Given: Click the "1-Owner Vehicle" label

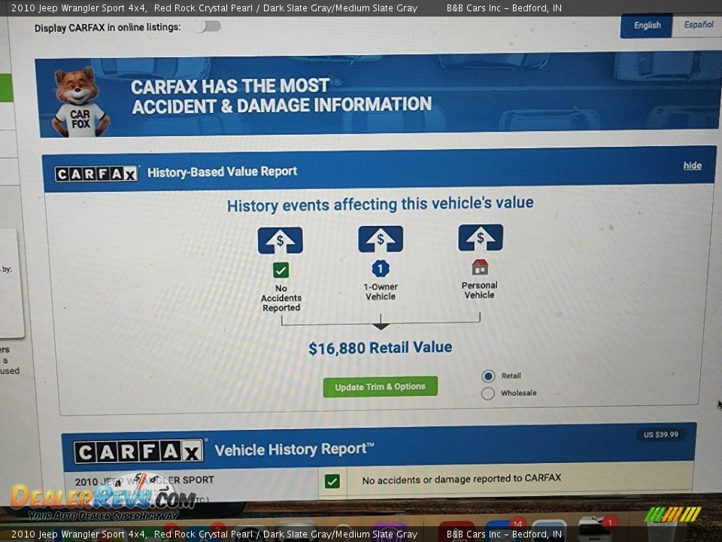Looking at the screenshot, I should coord(381,292).
